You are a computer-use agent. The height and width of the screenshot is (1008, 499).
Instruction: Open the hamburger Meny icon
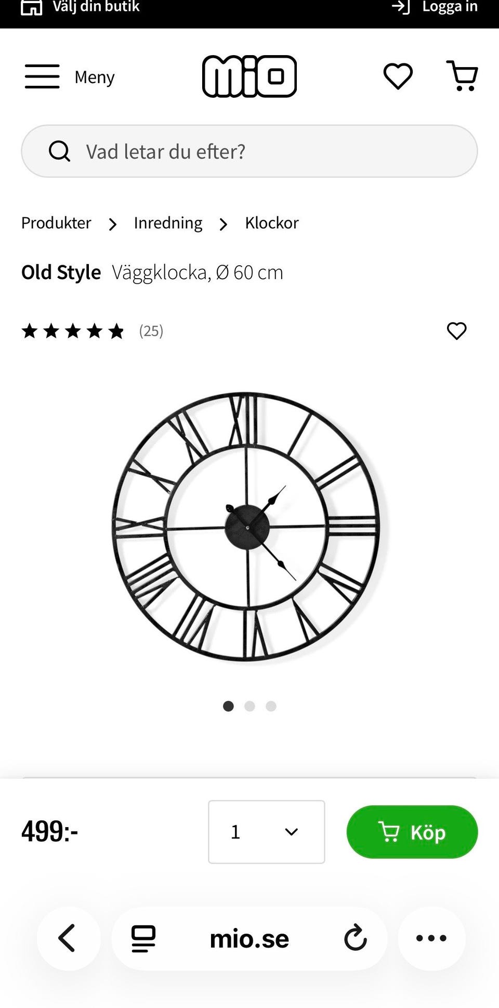point(42,76)
